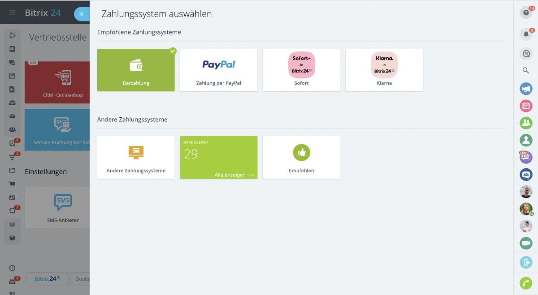
Task: Open the hamburger main menu
Action: [13, 13]
